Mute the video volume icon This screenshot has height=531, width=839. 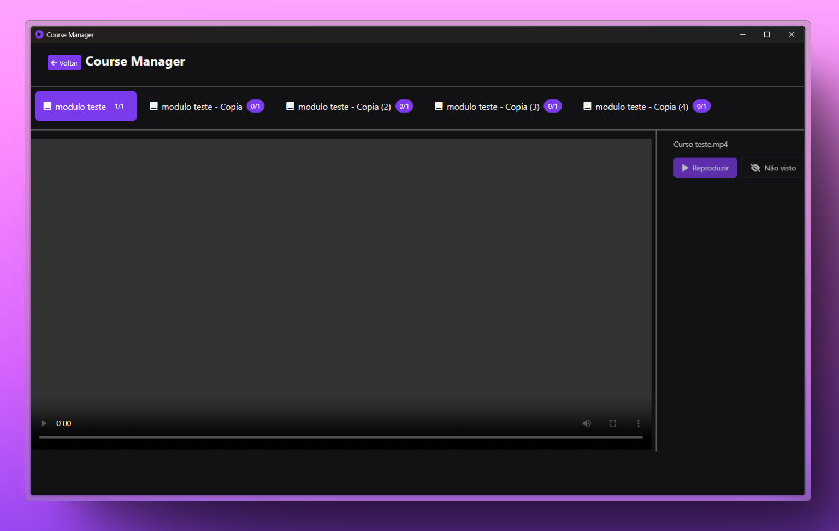[x=587, y=423]
